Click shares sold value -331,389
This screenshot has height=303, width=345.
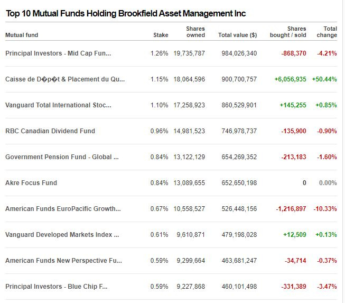pyautogui.click(x=294, y=287)
